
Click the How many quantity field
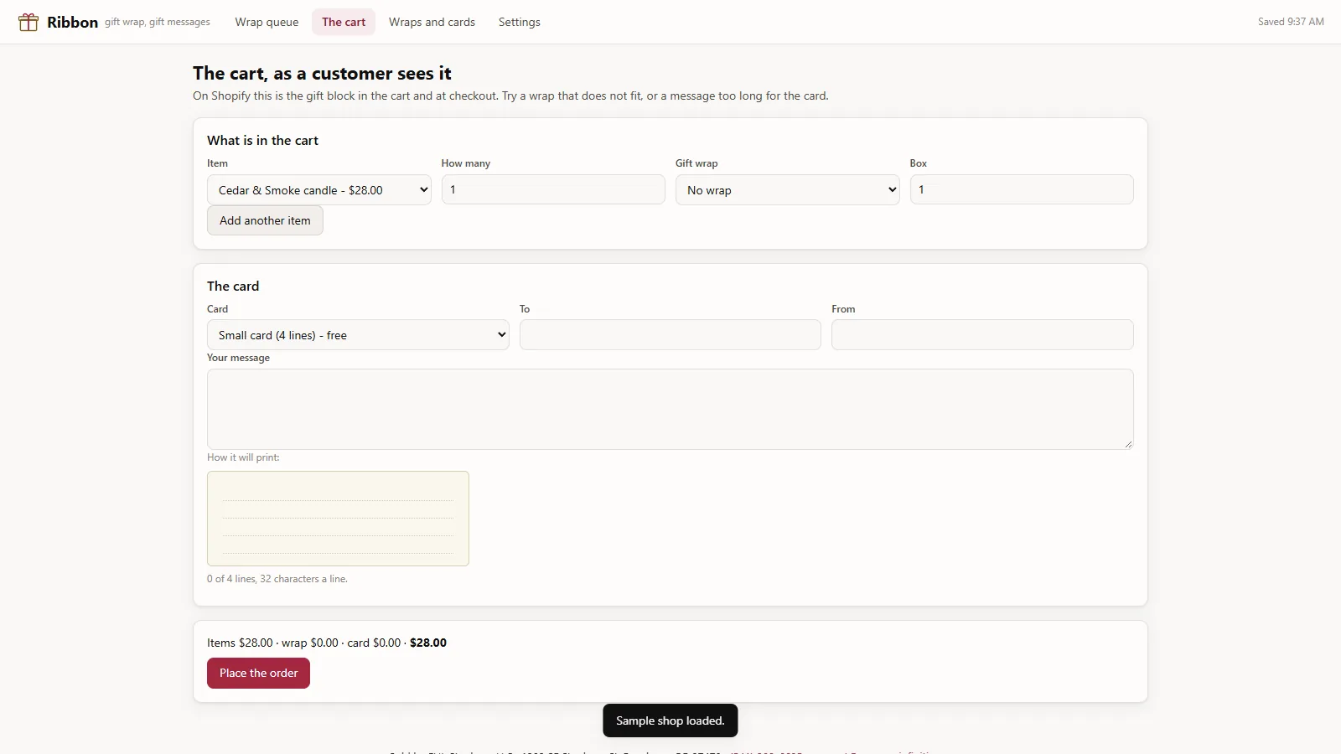click(553, 189)
